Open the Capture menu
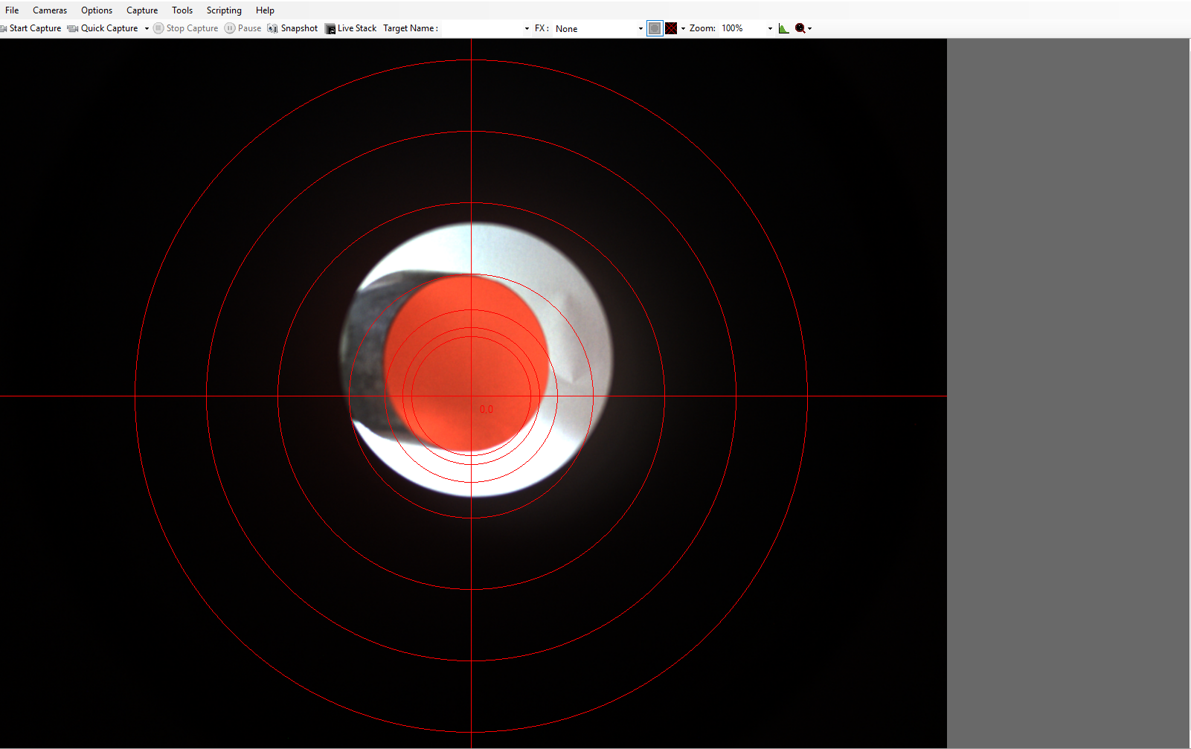The height and width of the screenshot is (749, 1191). pyautogui.click(x=142, y=10)
